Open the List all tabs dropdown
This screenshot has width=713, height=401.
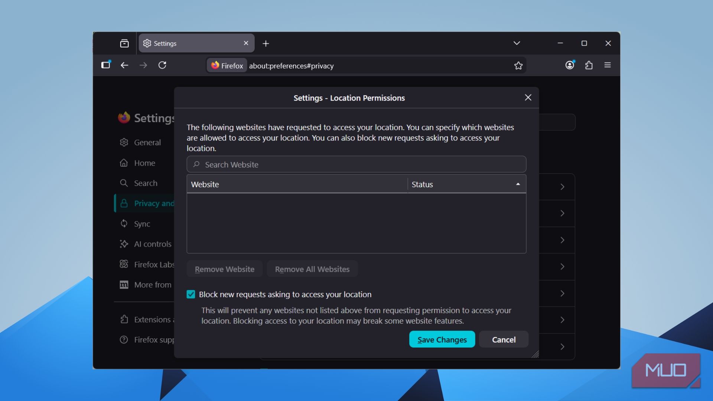pos(517,43)
